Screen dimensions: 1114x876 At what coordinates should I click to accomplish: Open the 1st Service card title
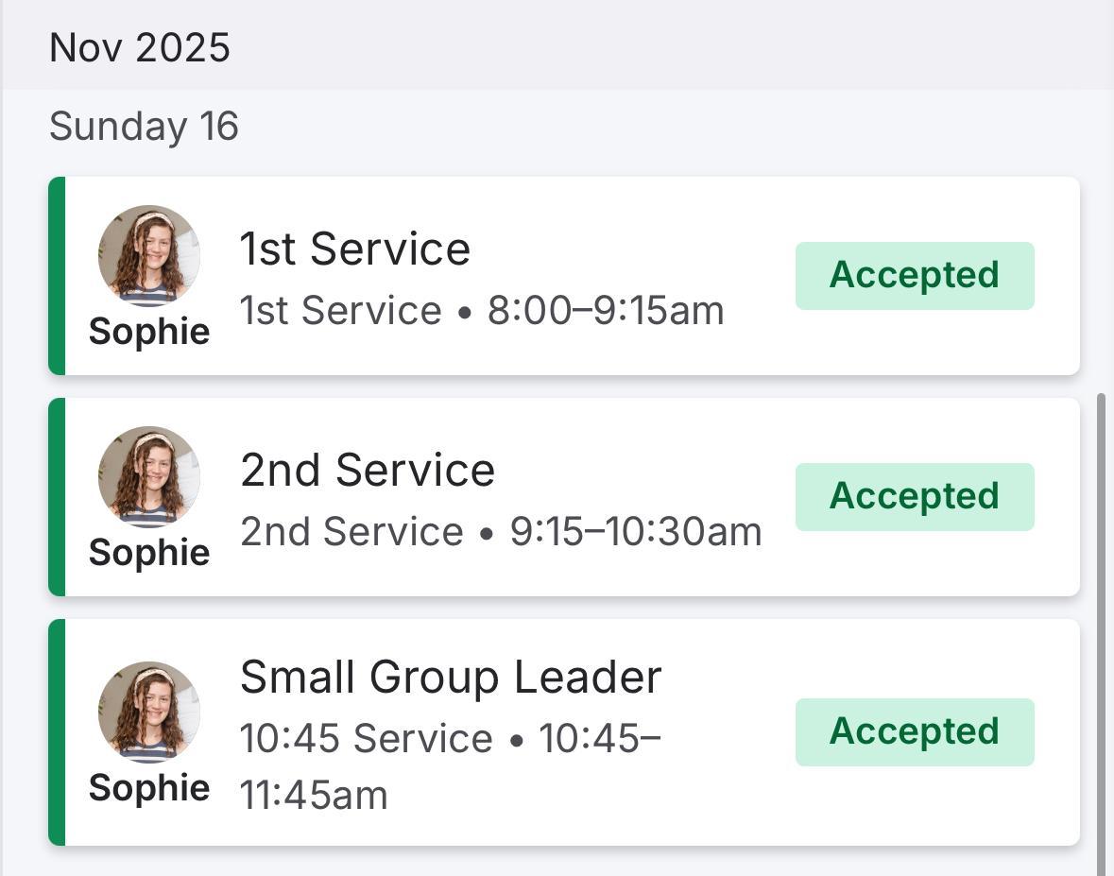point(354,249)
